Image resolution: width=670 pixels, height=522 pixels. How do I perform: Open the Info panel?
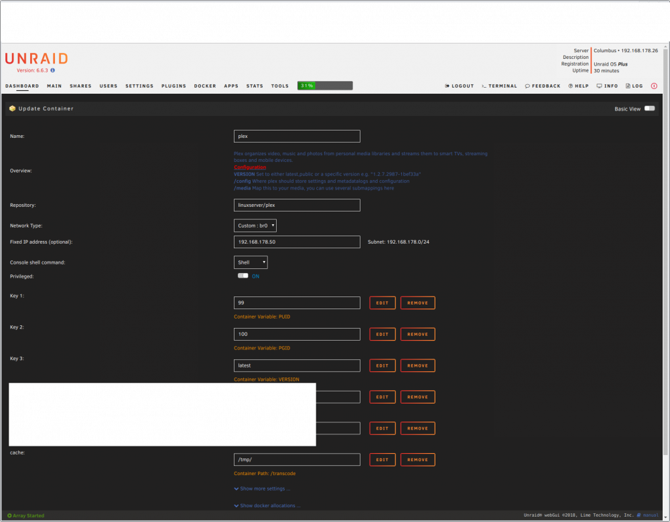tap(607, 86)
